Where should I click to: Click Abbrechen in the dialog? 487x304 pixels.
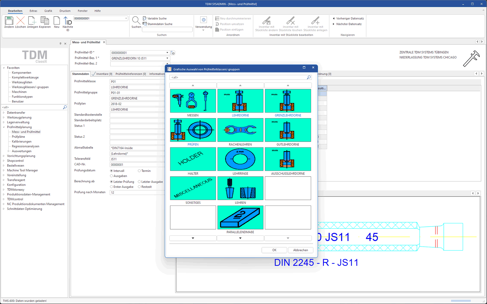point(301,250)
